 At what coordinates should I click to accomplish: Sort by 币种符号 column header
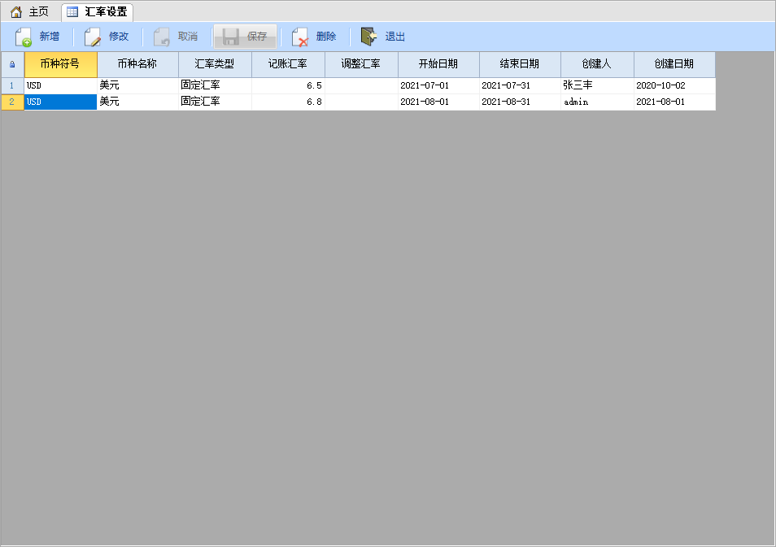point(60,64)
